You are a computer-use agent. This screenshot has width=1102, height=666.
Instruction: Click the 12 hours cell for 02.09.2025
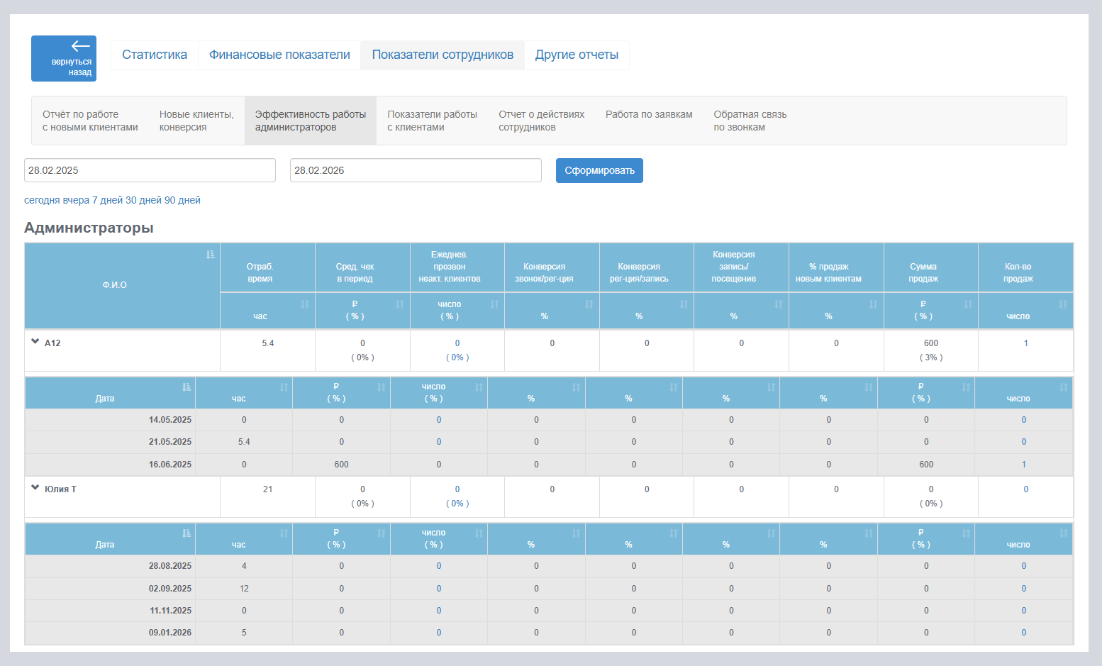pos(244,589)
